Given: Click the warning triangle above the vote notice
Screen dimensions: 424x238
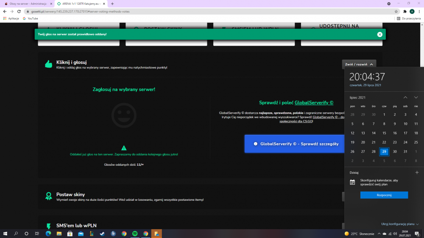Looking at the screenshot, I should (124, 148).
